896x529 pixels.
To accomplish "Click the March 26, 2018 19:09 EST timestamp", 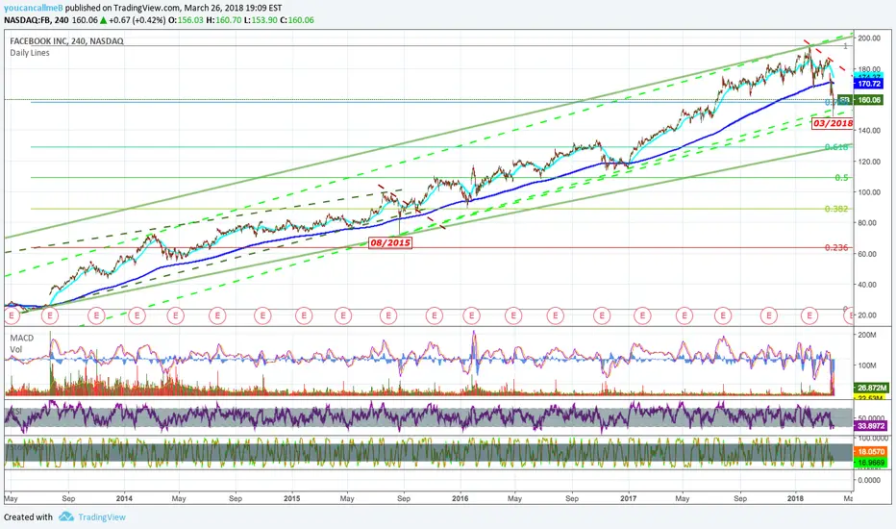I will coord(234,8).
